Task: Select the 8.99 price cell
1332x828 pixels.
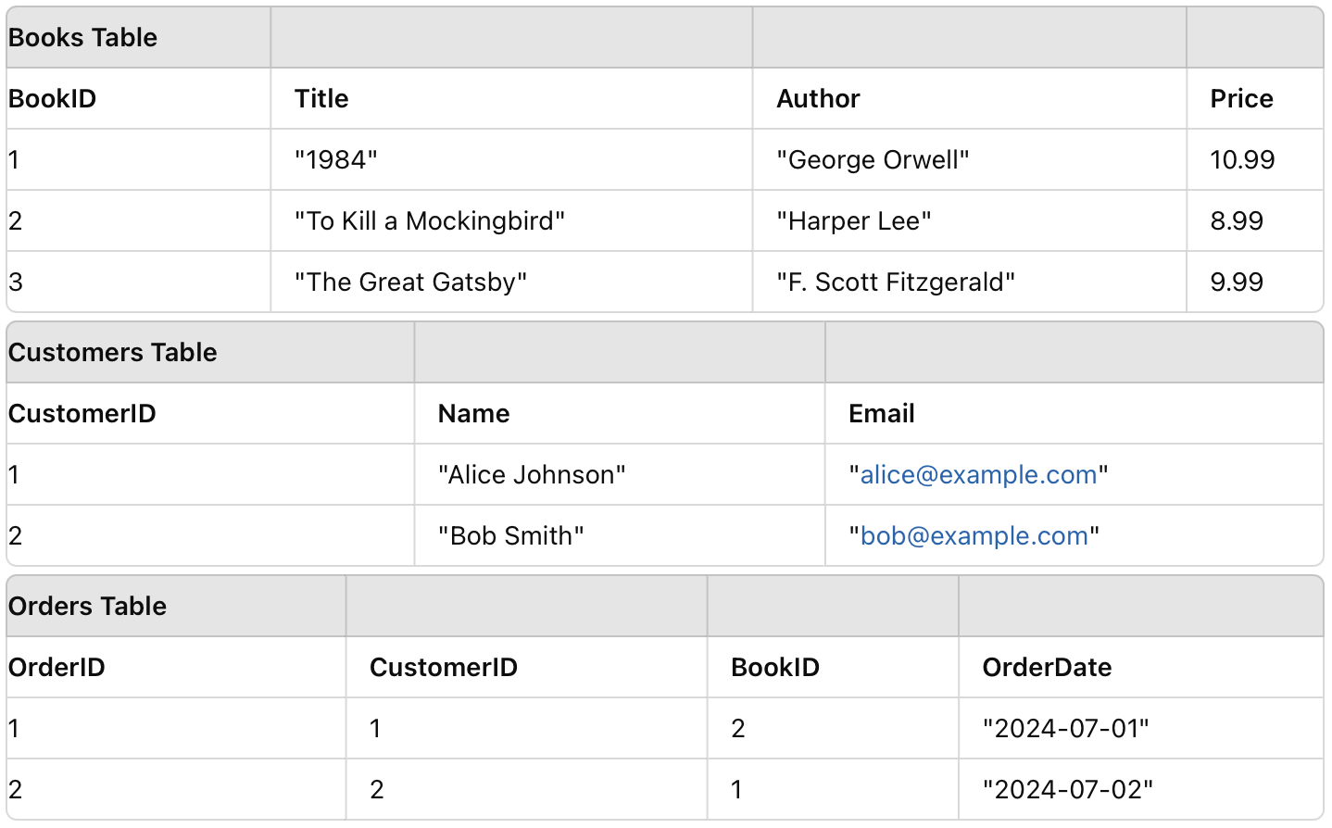Action: [x=1237, y=221]
